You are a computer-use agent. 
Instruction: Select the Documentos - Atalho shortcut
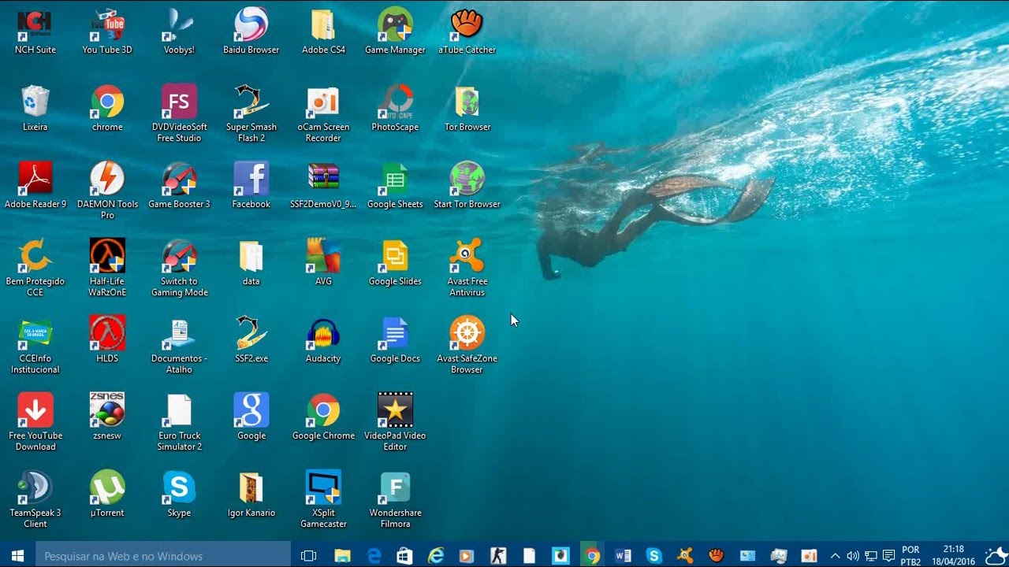pyautogui.click(x=179, y=346)
